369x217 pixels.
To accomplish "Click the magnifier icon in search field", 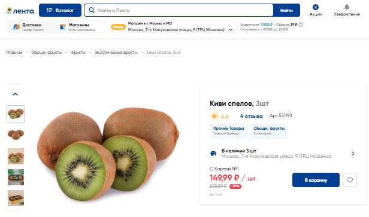I will pyautogui.click(x=92, y=10).
